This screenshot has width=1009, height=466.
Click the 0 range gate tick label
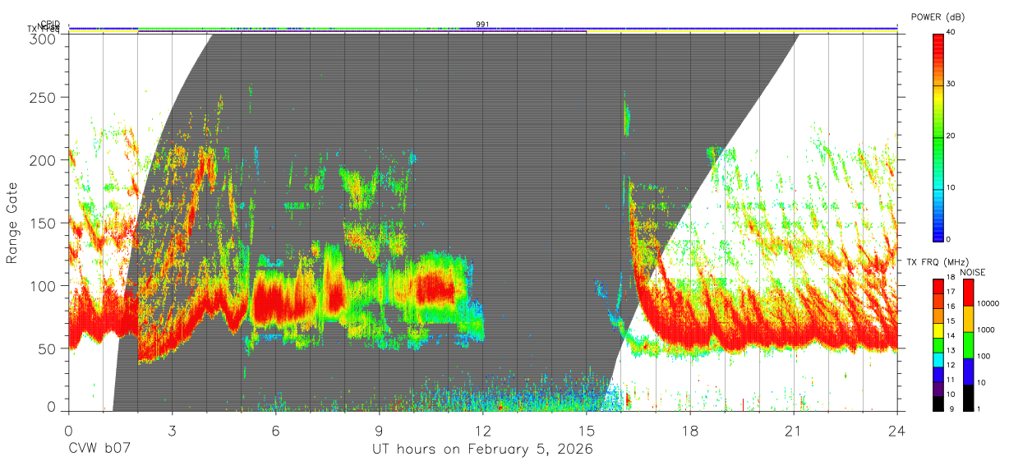click(x=53, y=407)
